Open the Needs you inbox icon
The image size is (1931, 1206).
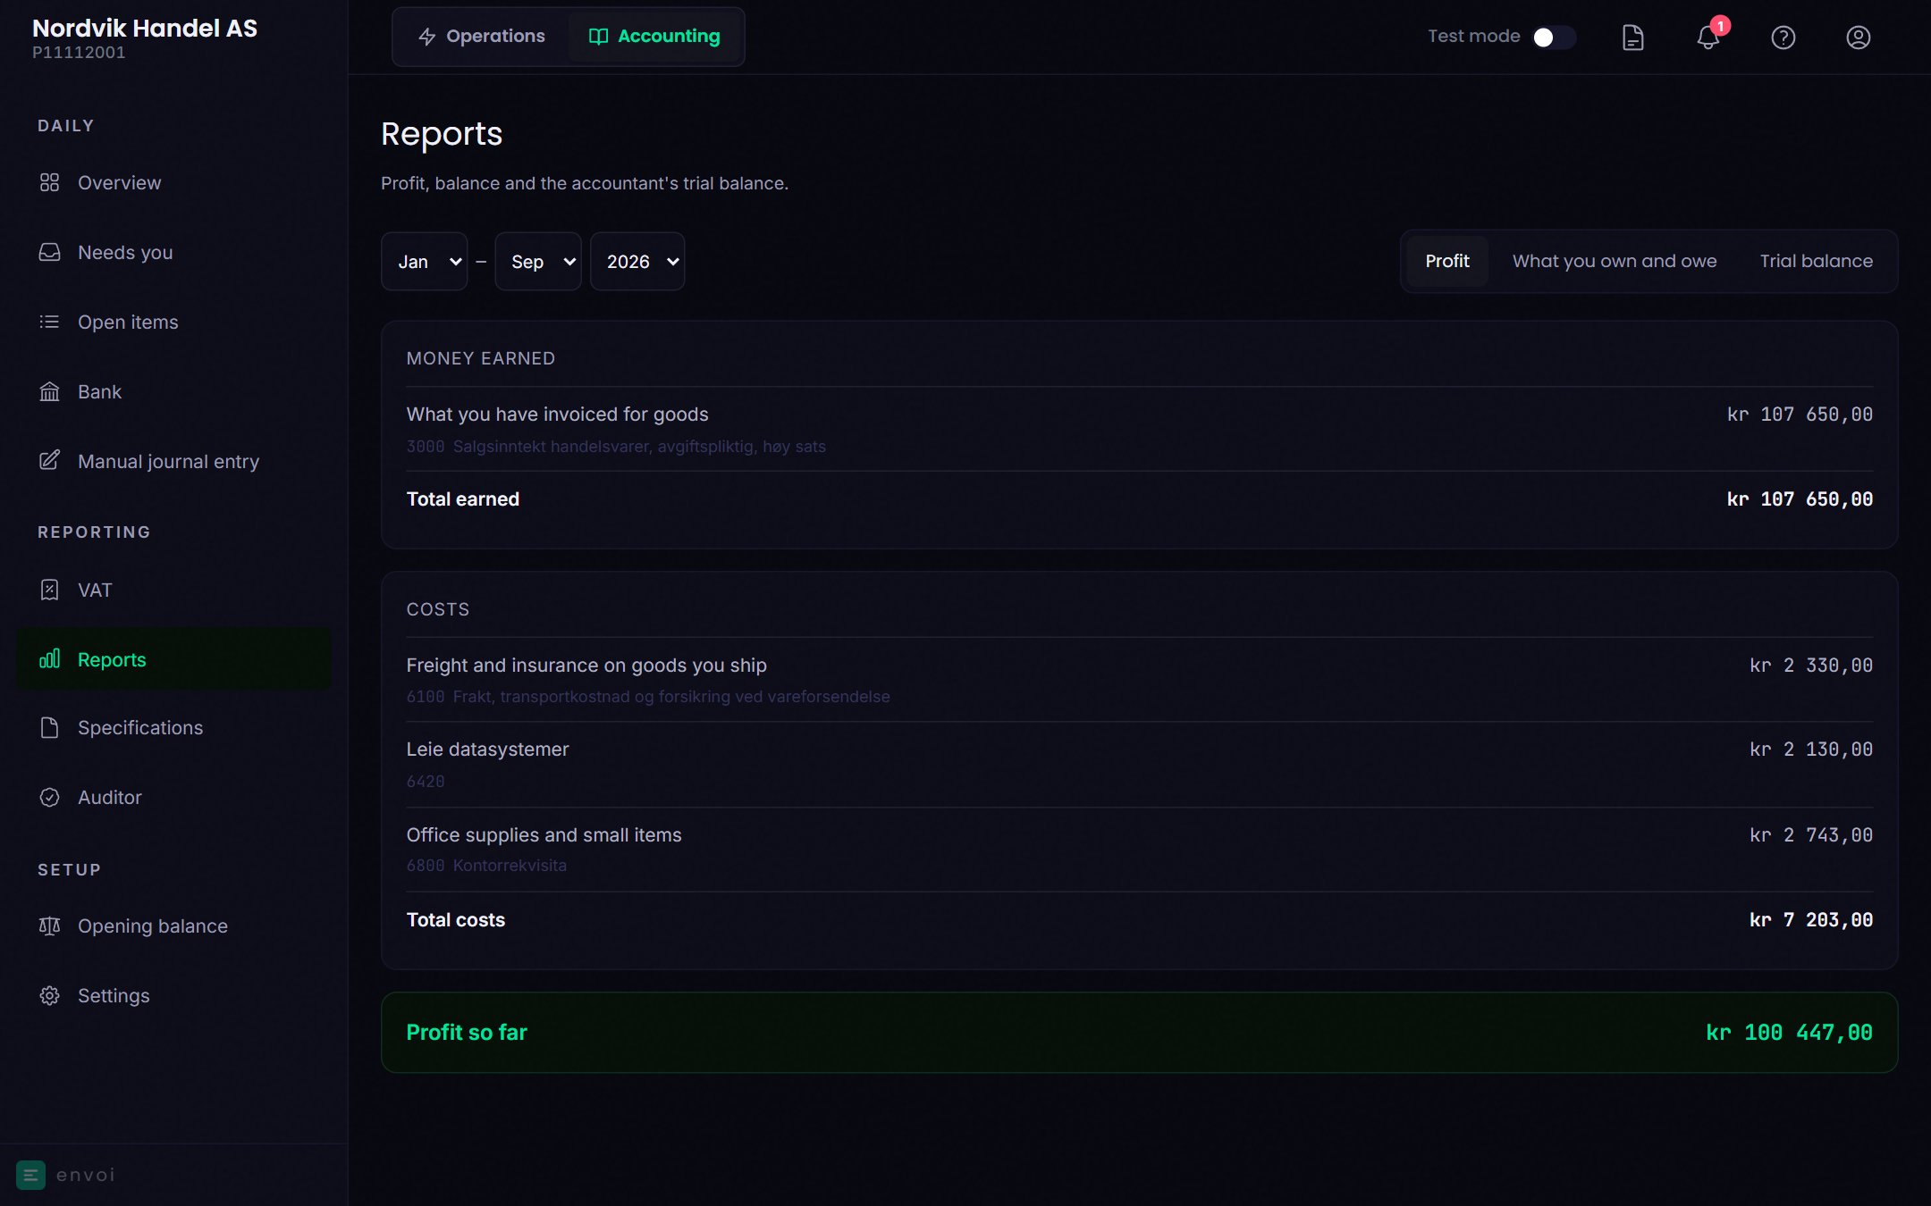pos(49,252)
